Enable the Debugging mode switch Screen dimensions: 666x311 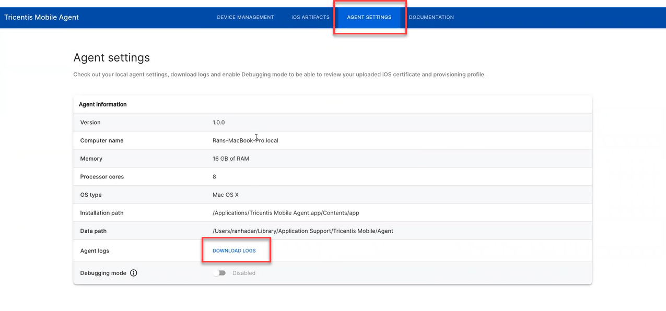pyautogui.click(x=219, y=273)
